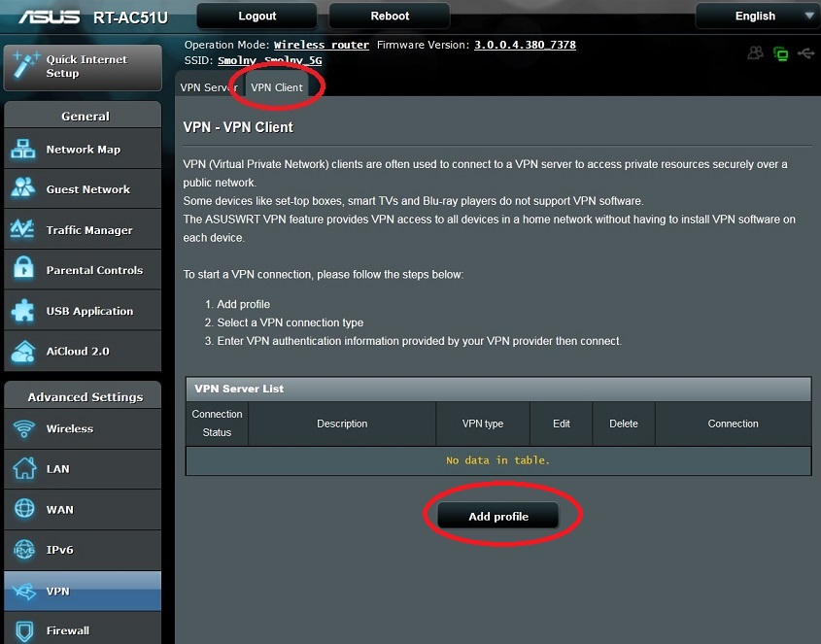Click the VPN type column header

pos(483,424)
